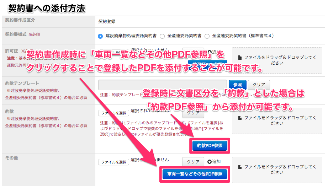Click the plus 追加 icon in 許可証 row
This screenshot has width=328, height=188.
click(x=210, y=52)
